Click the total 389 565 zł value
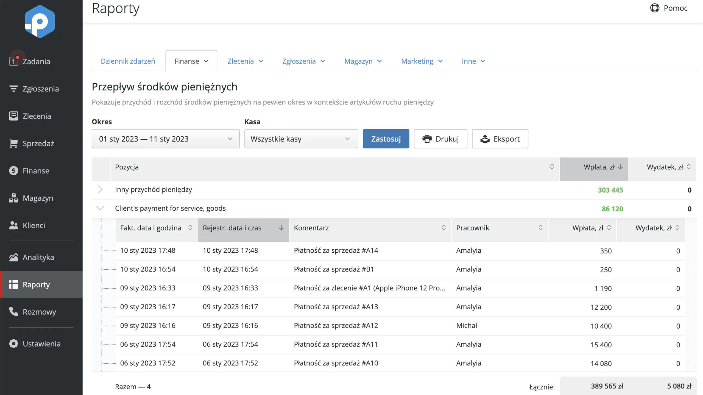This screenshot has width=703, height=395. [x=607, y=386]
